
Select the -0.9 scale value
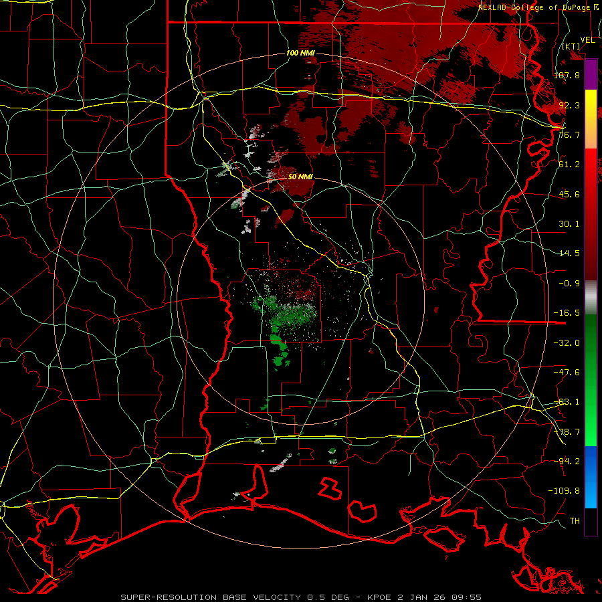(x=569, y=284)
